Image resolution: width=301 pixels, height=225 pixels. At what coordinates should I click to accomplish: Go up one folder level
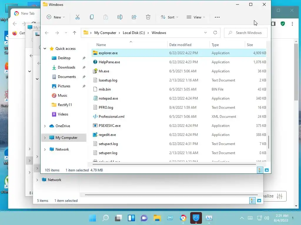click(x=74, y=33)
